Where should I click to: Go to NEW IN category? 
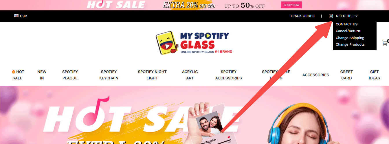click(x=42, y=75)
